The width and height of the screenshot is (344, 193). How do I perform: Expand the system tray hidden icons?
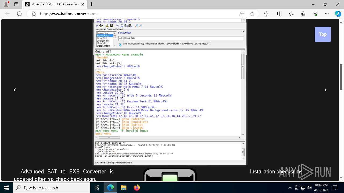(x=290, y=188)
